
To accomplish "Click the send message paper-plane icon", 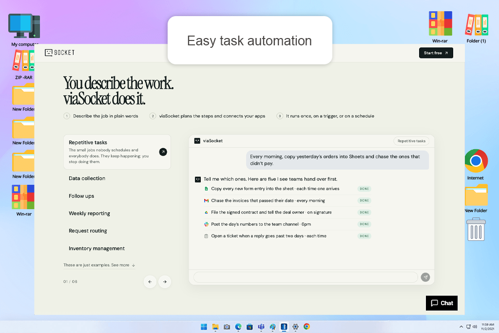I will click(x=425, y=277).
